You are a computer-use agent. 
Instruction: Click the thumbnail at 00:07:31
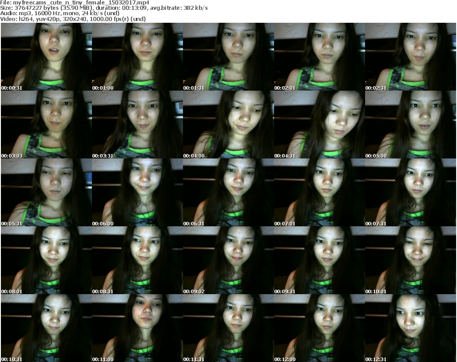coord(411,192)
